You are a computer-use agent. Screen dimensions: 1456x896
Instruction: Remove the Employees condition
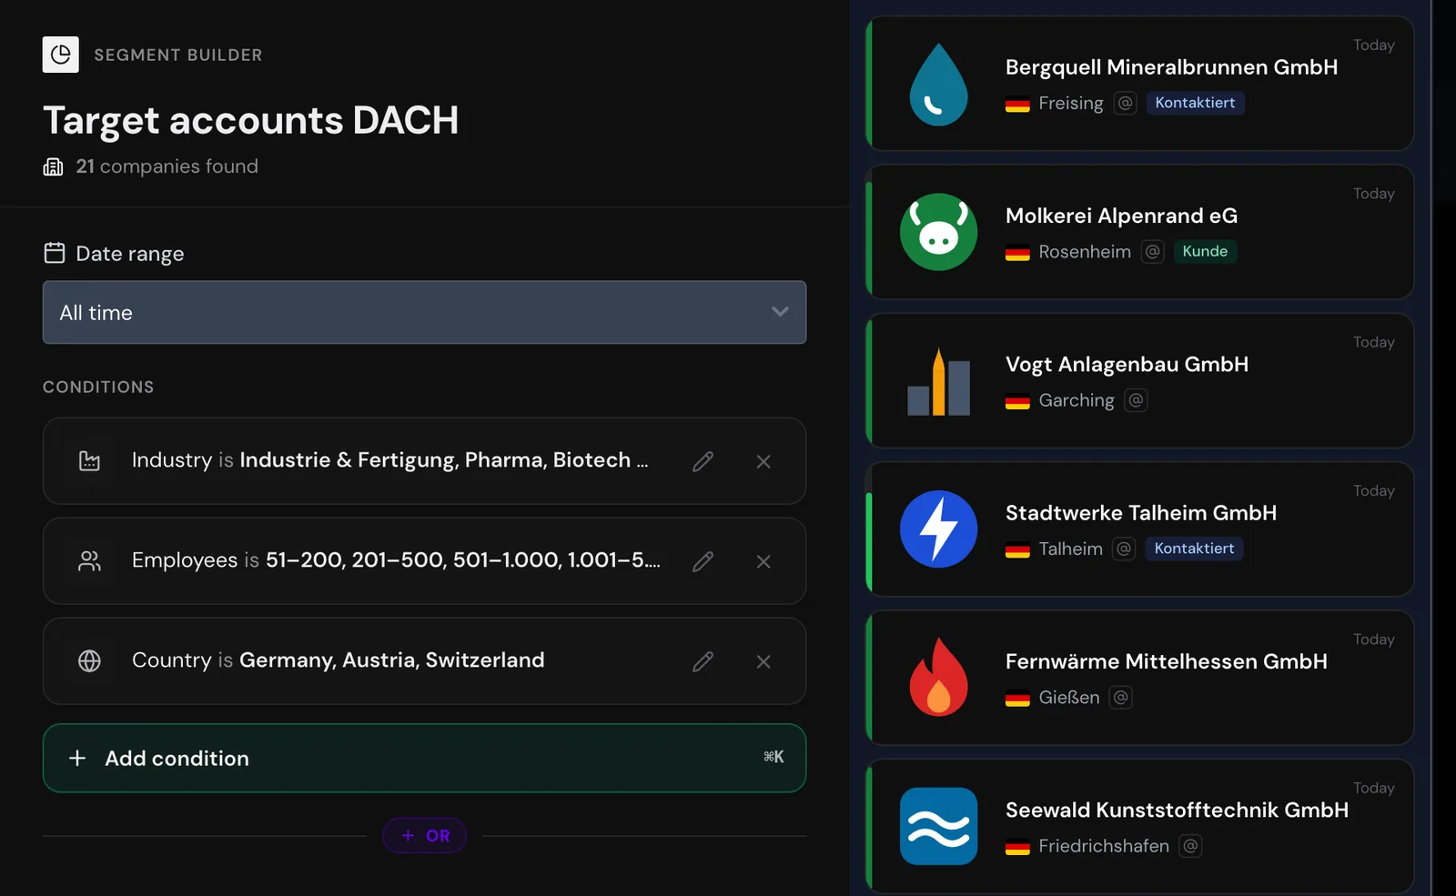[763, 561]
